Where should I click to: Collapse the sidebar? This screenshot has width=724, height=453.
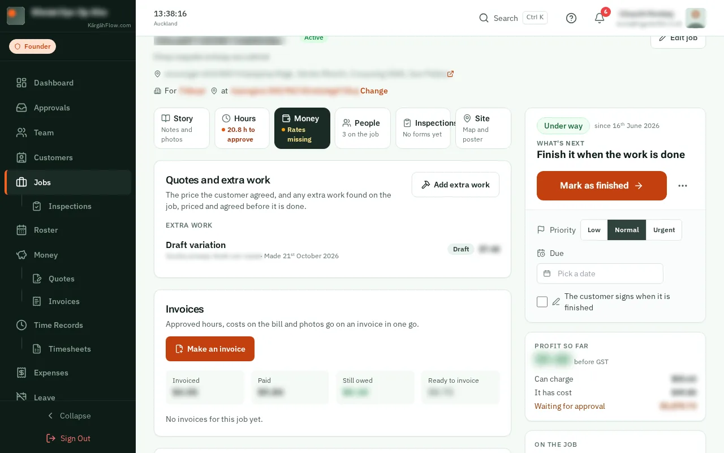[68, 416]
